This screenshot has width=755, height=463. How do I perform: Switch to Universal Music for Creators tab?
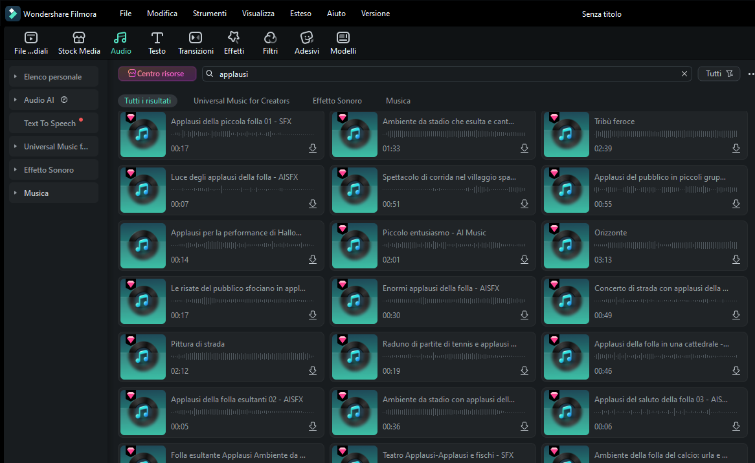242,101
